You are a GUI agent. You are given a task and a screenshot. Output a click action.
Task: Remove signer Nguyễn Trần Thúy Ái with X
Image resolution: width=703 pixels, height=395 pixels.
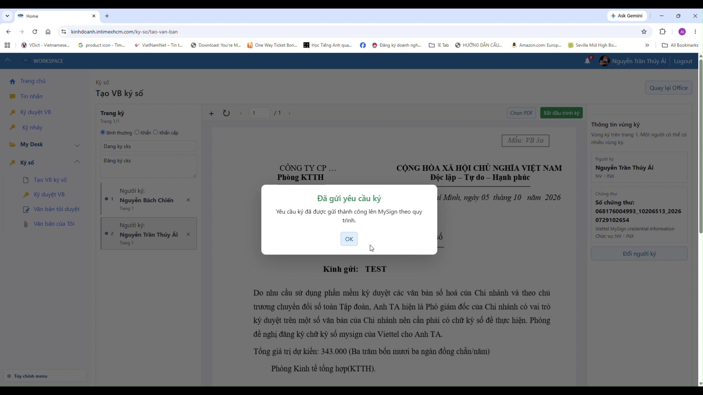(188, 234)
